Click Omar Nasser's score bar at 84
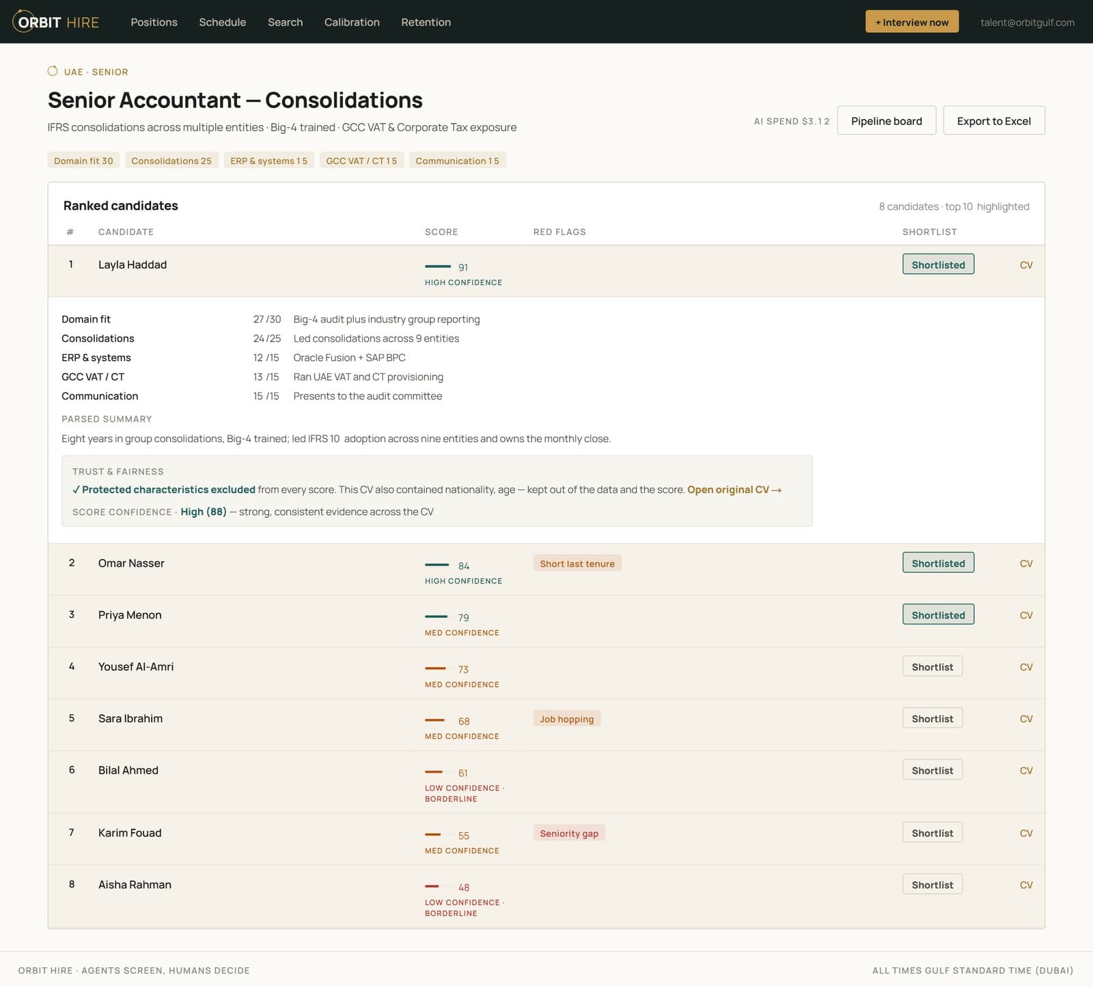 click(x=438, y=565)
